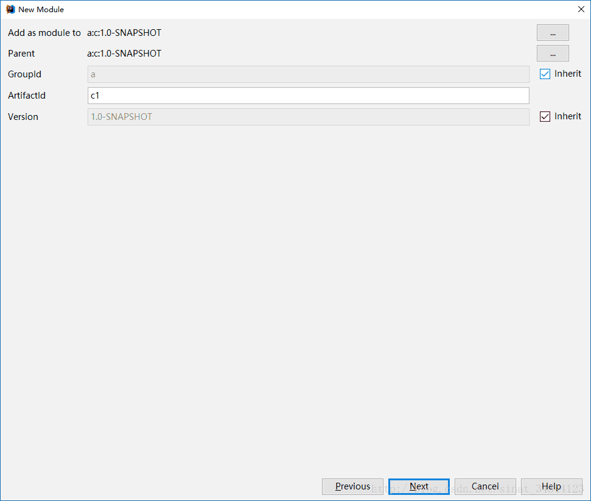
Task: Browse for a different 'Add as module to' target
Action: [x=552, y=32]
